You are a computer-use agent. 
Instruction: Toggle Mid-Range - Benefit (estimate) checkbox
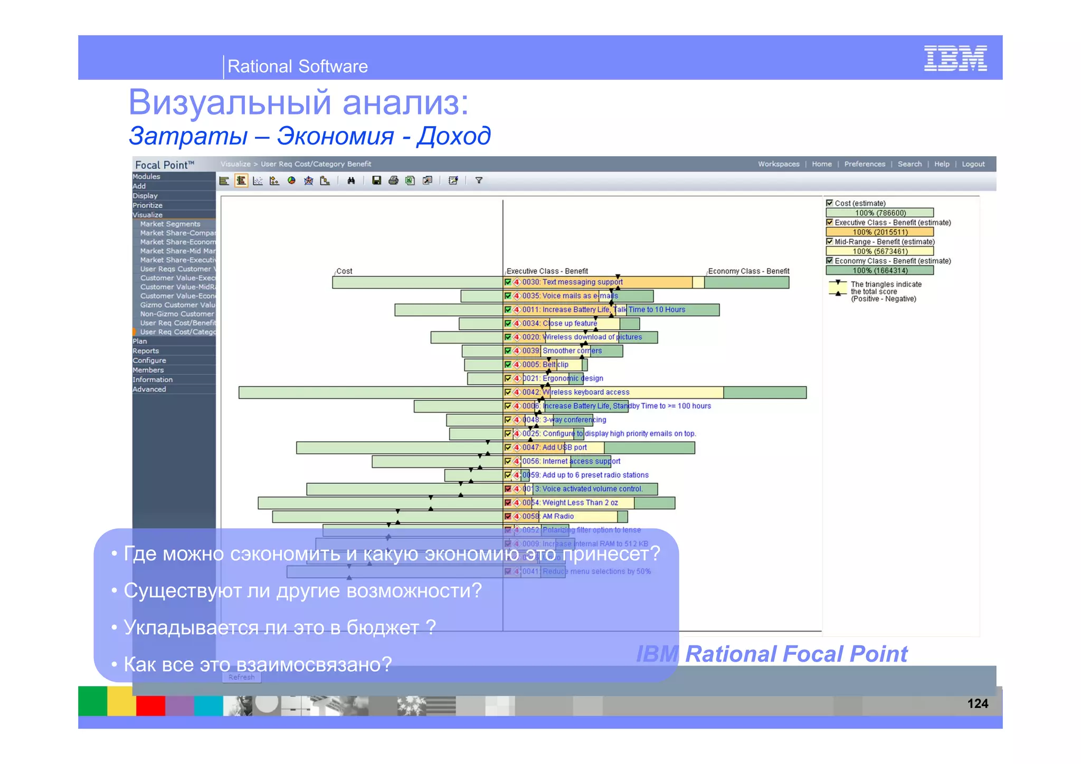click(830, 242)
